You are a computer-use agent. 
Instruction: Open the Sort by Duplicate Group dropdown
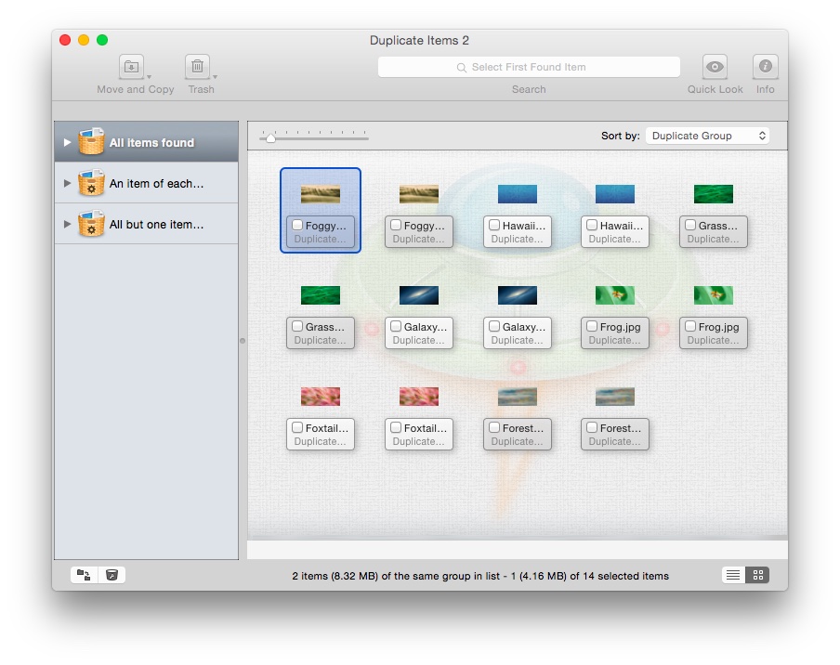(x=707, y=136)
